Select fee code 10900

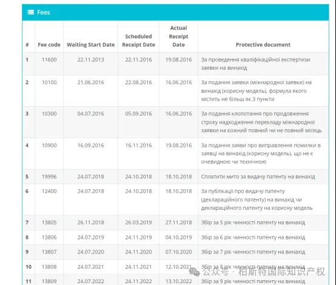click(x=49, y=146)
